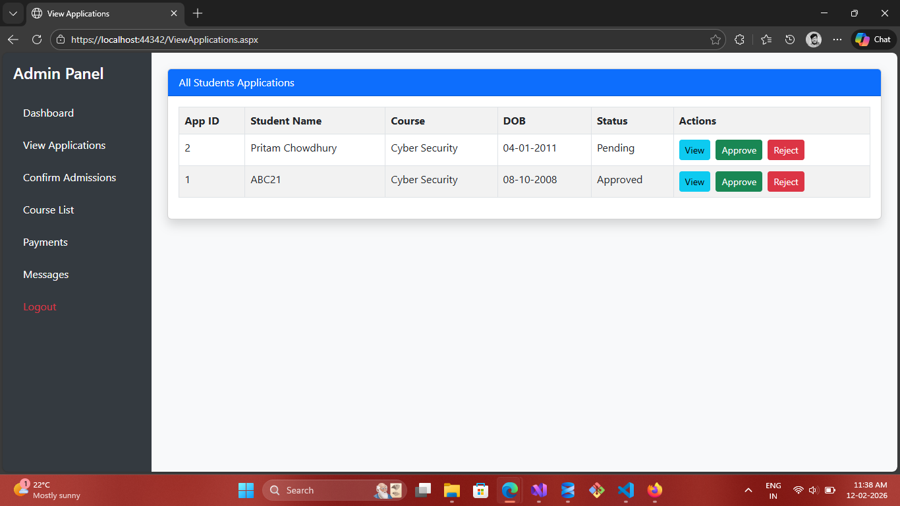The width and height of the screenshot is (900, 506).
Task: Open the browser profile avatar
Action: pos(814,40)
